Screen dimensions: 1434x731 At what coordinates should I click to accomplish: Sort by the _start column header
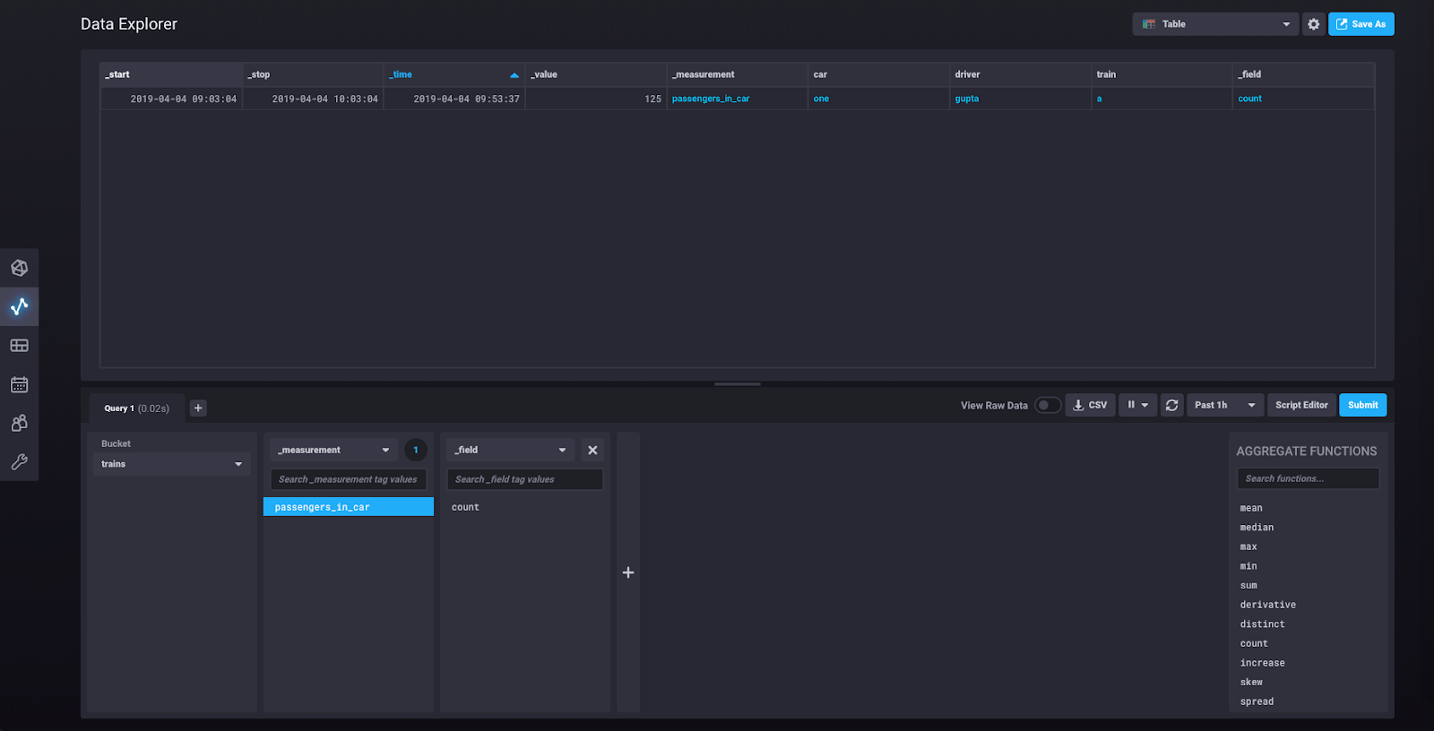[171, 74]
